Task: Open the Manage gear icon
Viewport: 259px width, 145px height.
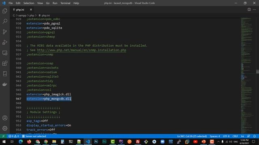Action: point(5,128)
